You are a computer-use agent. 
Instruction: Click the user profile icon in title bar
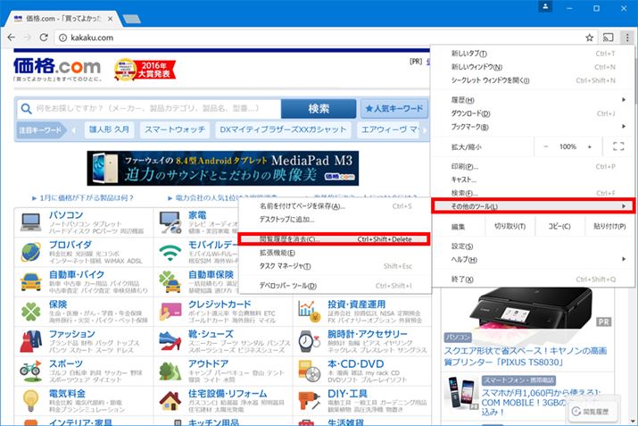pyautogui.click(x=545, y=7)
